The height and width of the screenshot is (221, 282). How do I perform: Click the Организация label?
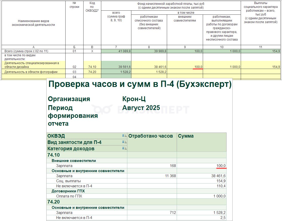point(69,99)
